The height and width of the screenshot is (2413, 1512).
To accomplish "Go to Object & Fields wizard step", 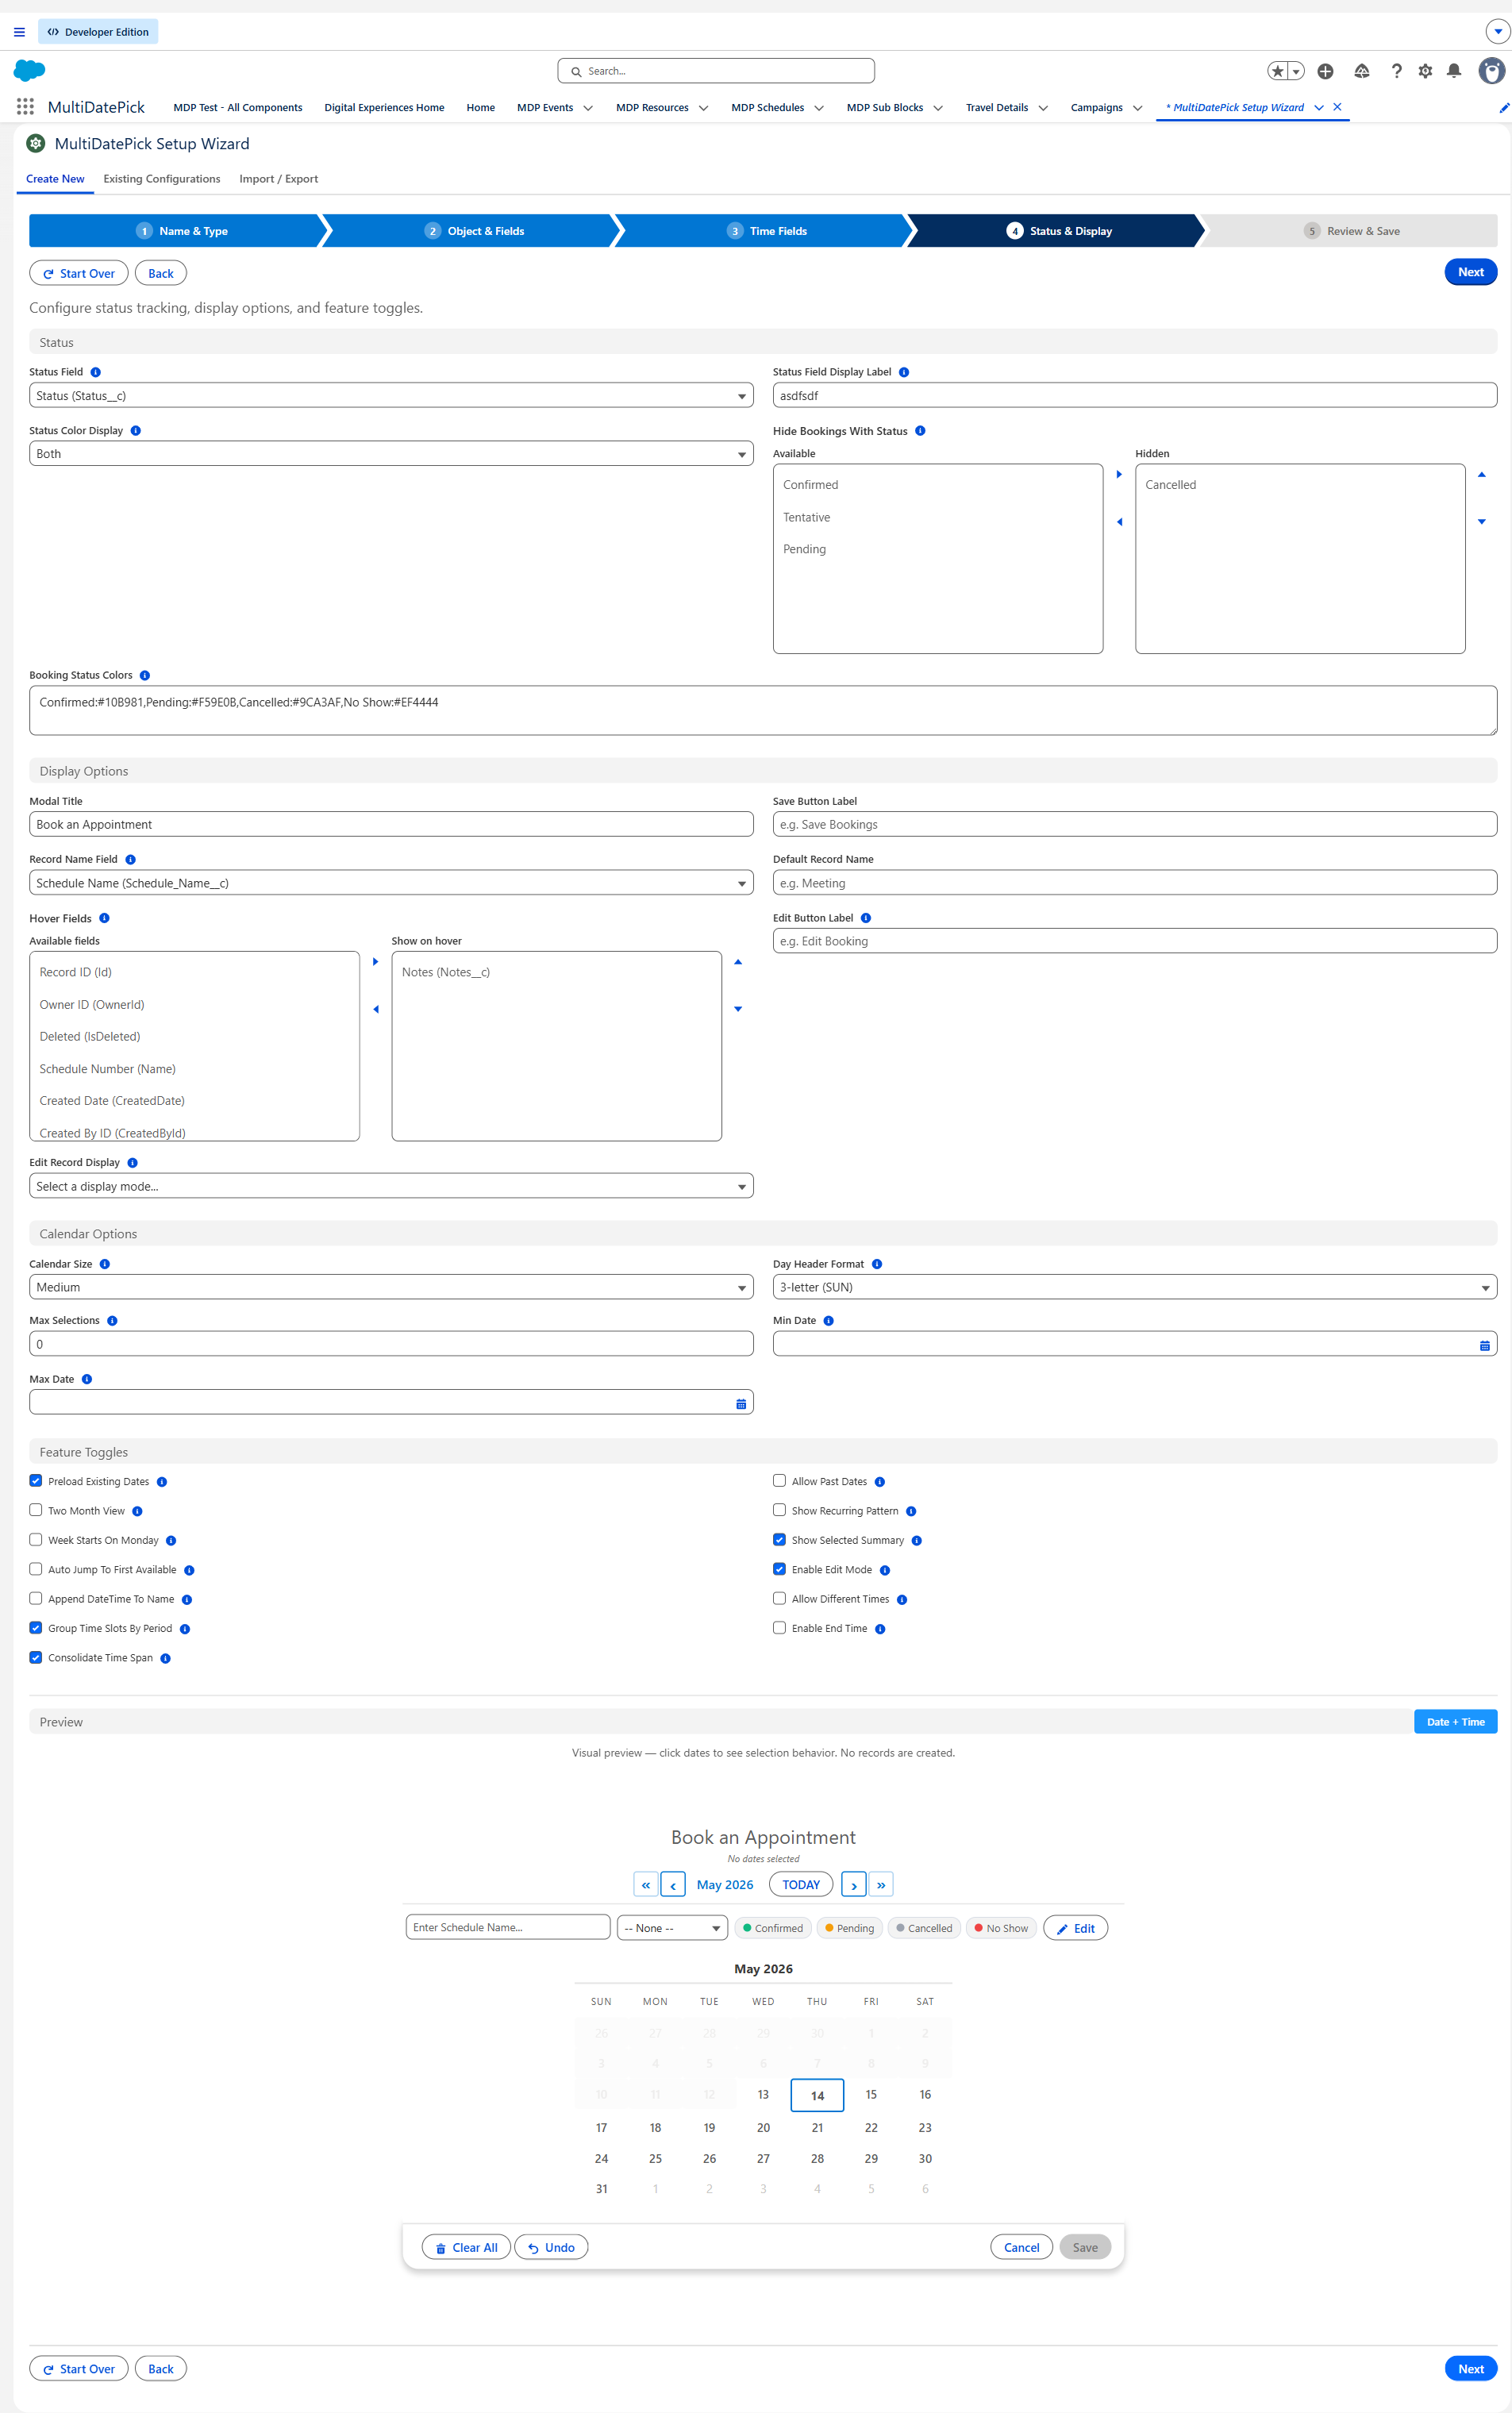I will pyautogui.click(x=473, y=231).
